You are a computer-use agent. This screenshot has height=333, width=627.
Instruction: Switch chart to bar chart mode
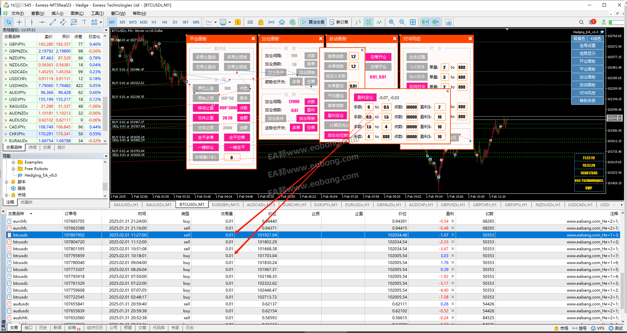[x=358, y=22]
